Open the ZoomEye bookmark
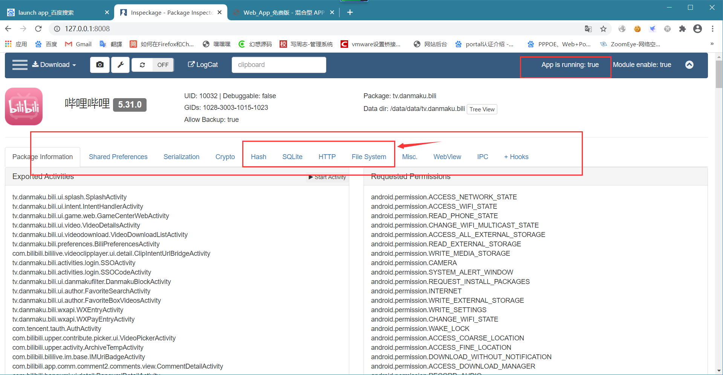Viewport: 723px width, 375px height. [x=630, y=44]
